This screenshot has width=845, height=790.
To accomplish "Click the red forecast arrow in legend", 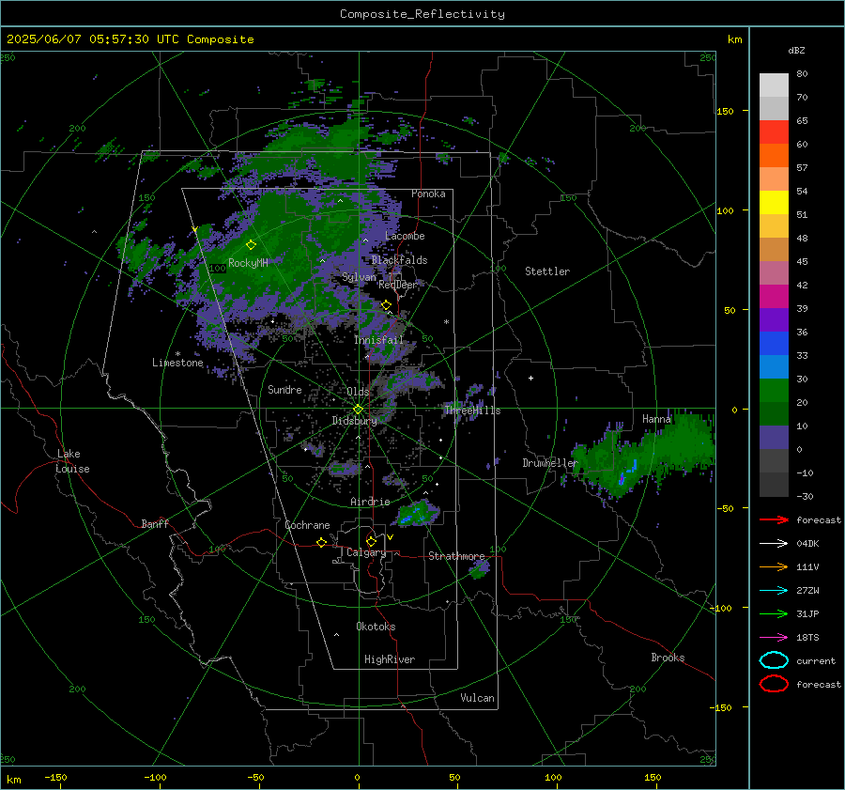I will (774, 519).
